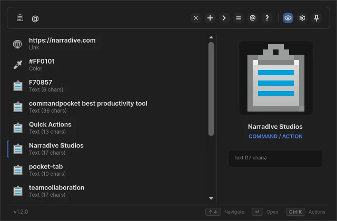Click the clipboard icon beside pocket-tab
This screenshot has width=337, height=221.
pyautogui.click(x=18, y=170)
